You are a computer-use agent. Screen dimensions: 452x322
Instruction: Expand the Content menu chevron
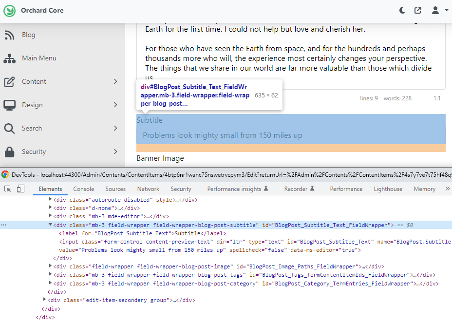[x=115, y=81]
